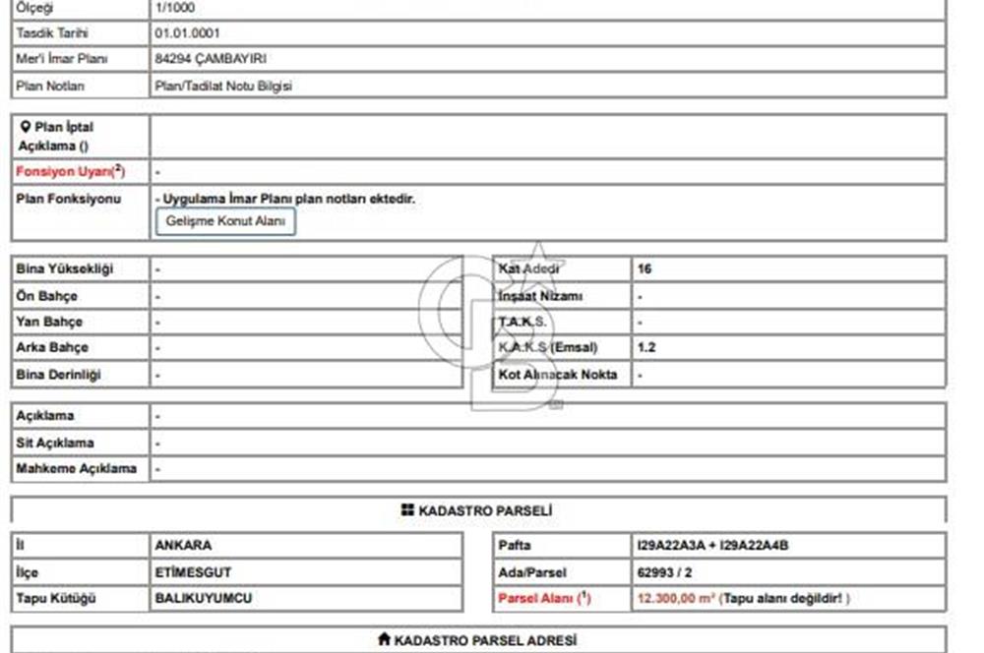
Task: Click the grid icon next to KADASTRO PARSELİ
Action: 407,510
